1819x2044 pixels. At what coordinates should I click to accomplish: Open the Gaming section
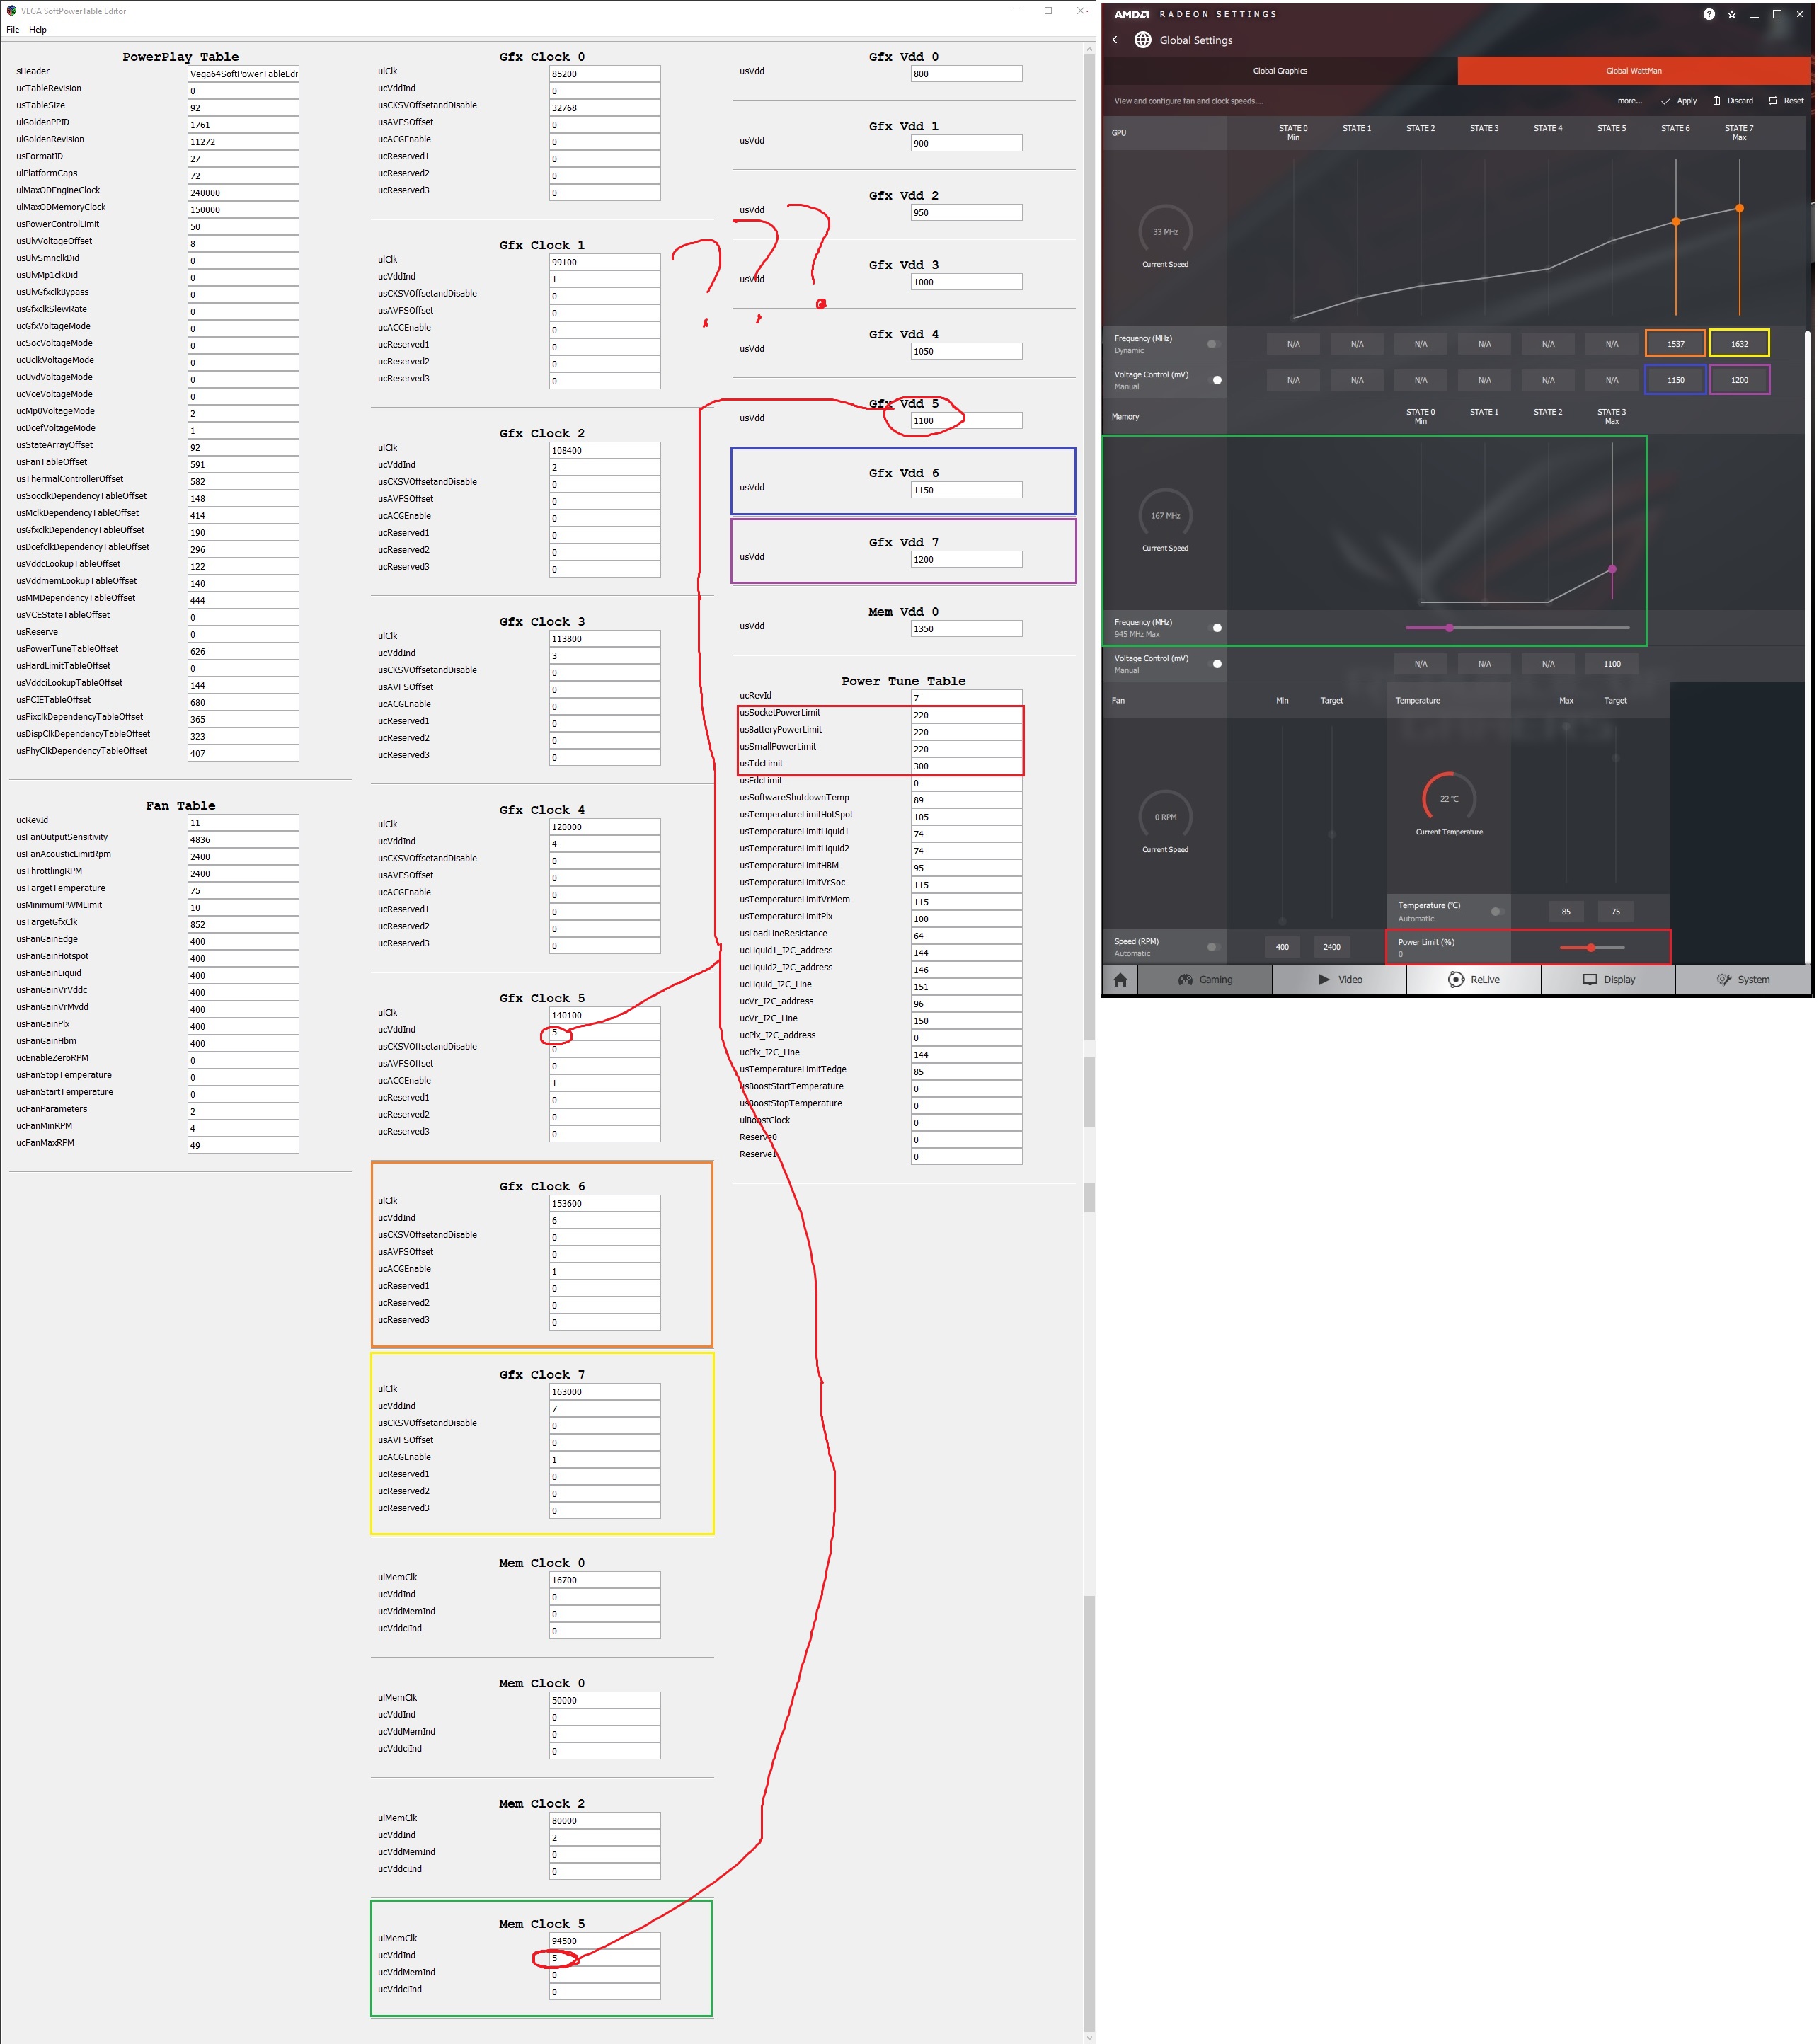point(1205,980)
